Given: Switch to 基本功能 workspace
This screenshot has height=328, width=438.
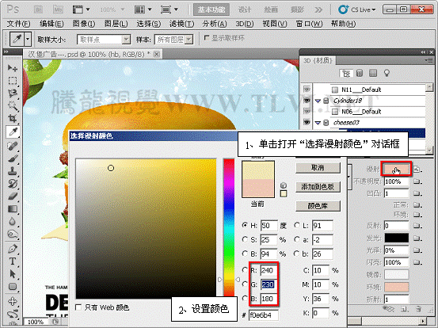Looking at the screenshot, I should [x=211, y=10].
